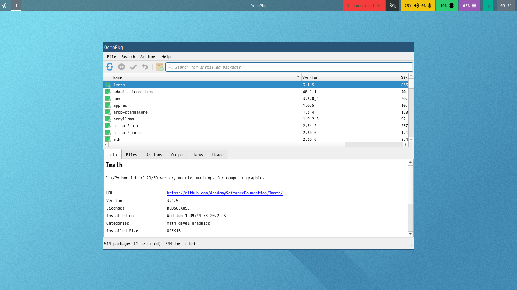Sort packages by Name column header
This screenshot has width=517, height=290.
click(x=207, y=77)
